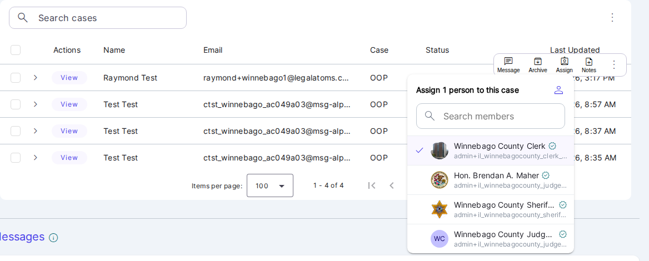Expand the Raymond Test row
This screenshot has height=261, width=649.
point(36,77)
